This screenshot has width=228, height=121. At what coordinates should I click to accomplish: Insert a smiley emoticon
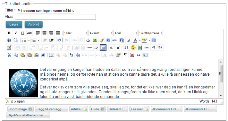[x=133, y=48]
